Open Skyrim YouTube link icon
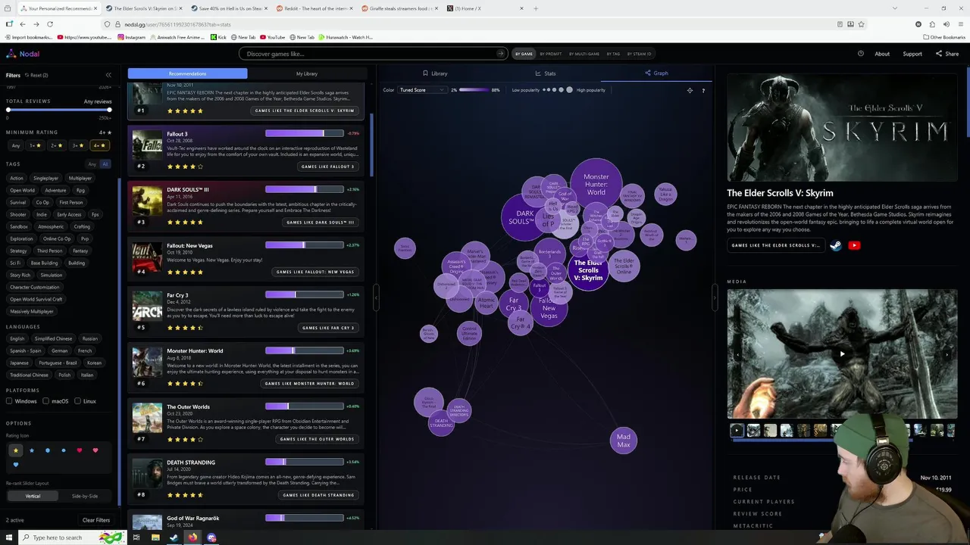The width and height of the screenshot is (970, 545). pos(854,245)
